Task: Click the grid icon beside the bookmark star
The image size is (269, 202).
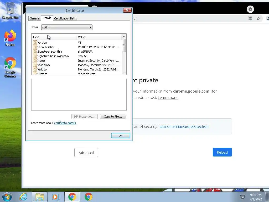Action: pos(250,19)
